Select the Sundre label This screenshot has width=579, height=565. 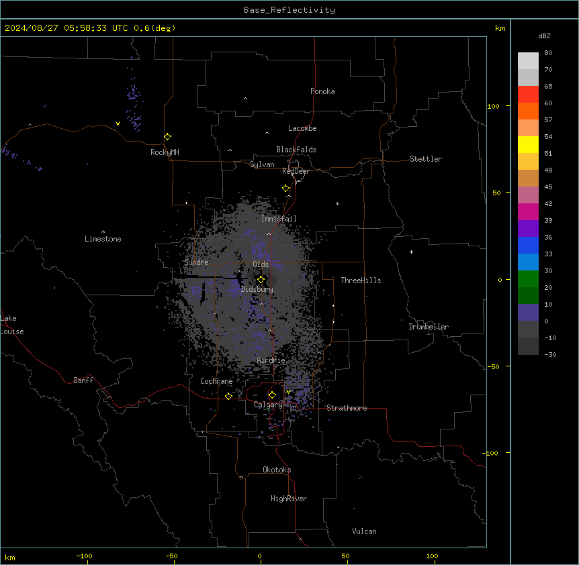coord(196,262)
